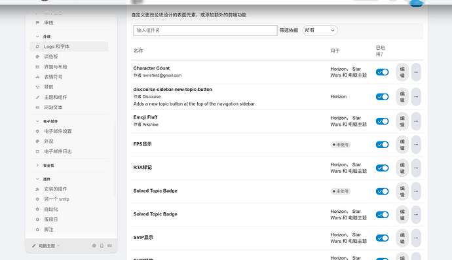The height and width of the screenshot is (260, 452).
Task: Click 编辑 for Emoji Fluff
Action: point(402,121)
